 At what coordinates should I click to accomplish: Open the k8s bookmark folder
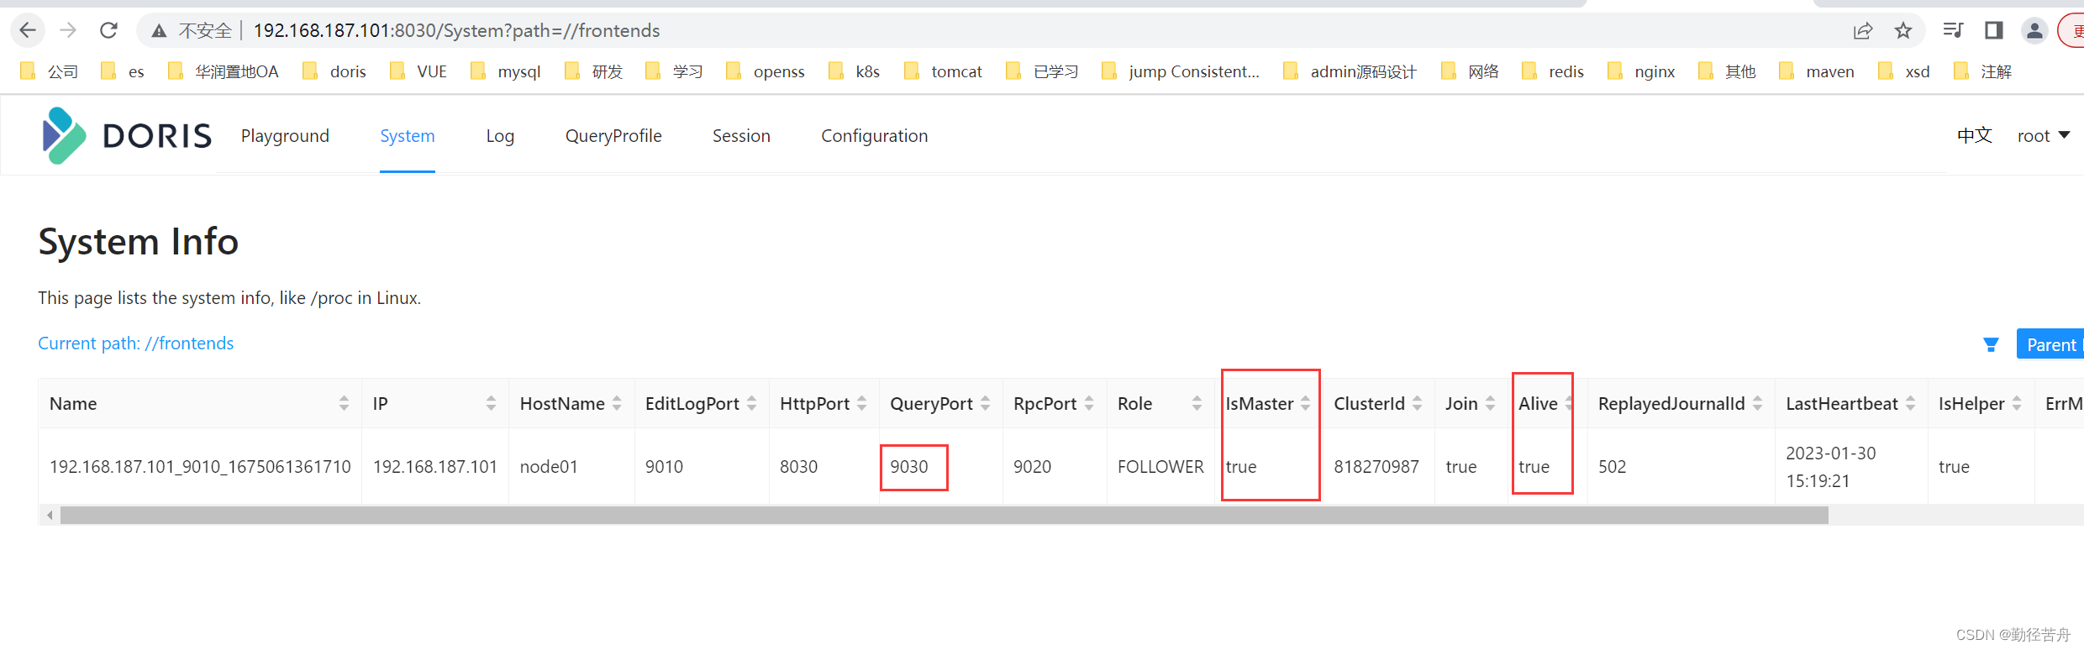854,71
